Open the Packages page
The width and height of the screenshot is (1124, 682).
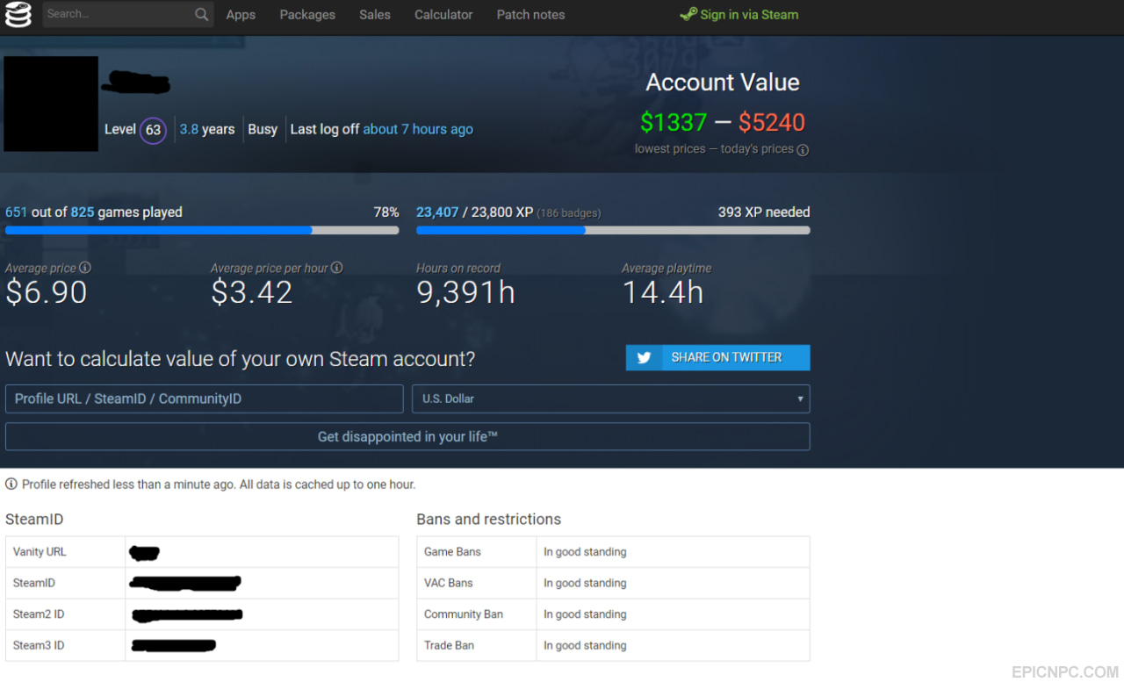pyautogui.click(x=307, y=15)
